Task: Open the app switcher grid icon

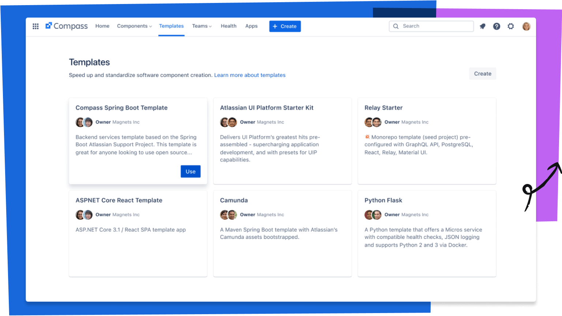Action: (35, 26)
